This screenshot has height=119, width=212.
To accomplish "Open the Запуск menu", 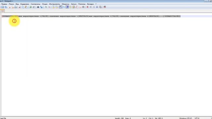I will click(x=74, y=4).
